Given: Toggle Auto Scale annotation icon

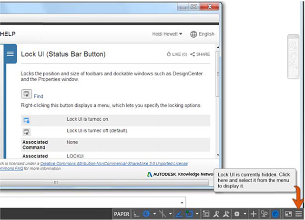Looking at the screenshot, I should point(226,214).
